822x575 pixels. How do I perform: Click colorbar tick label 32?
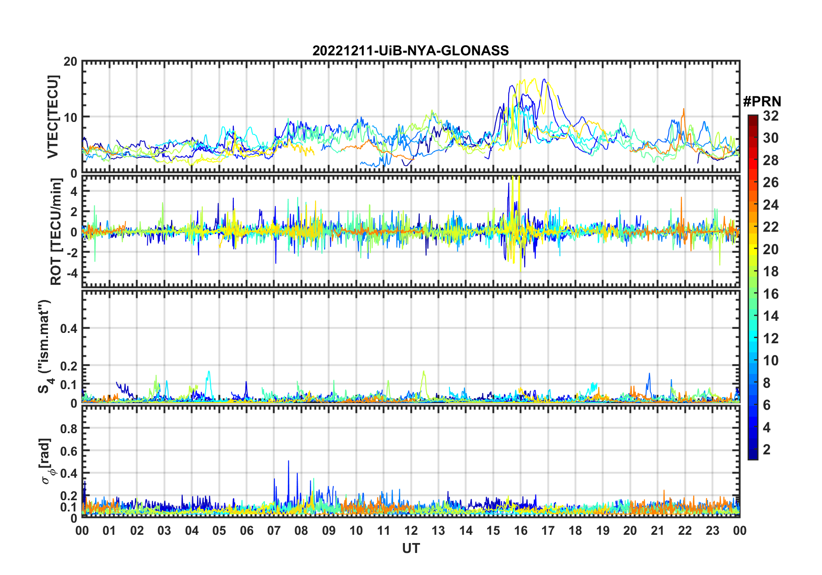[771, 115]
